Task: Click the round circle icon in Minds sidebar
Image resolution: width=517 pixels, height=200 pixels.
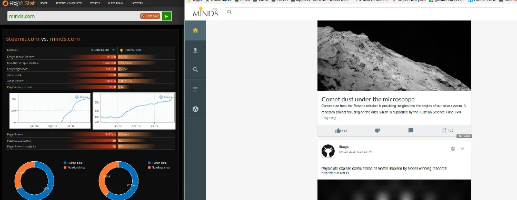Action: [195, 109]
